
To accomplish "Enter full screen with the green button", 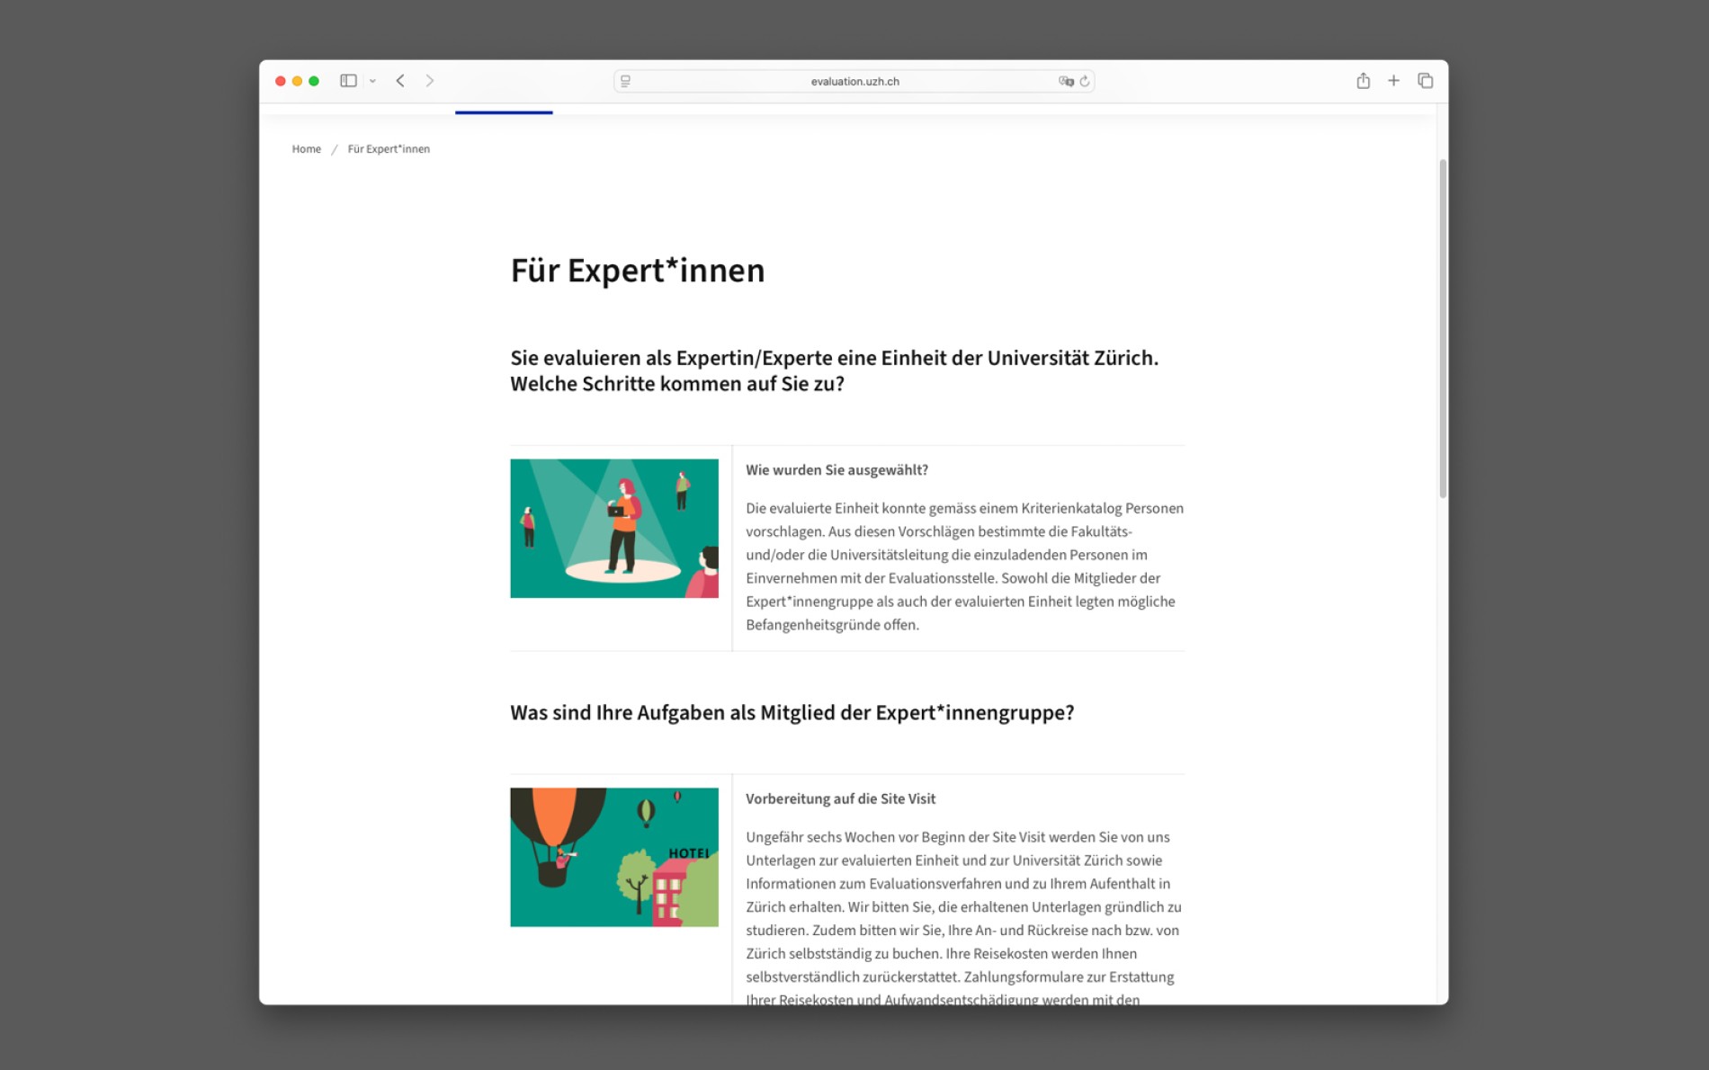I will (314, 81).
